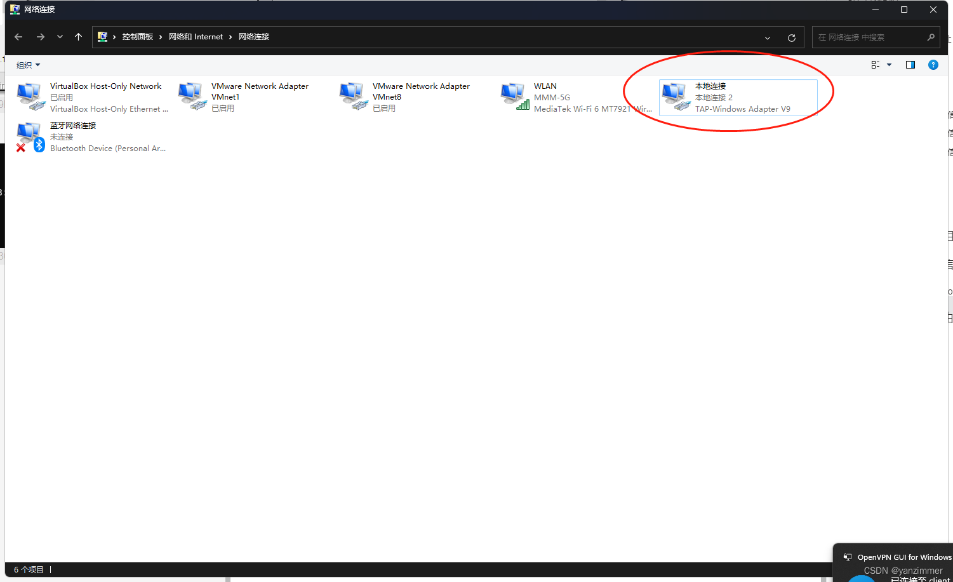Select the 本地连接 TAP adapter icon
Viewport: 953px width, 582px height.
pos(676,97)
